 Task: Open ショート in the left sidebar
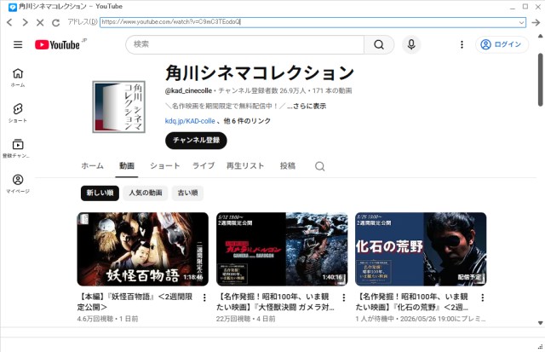point(18,113)
